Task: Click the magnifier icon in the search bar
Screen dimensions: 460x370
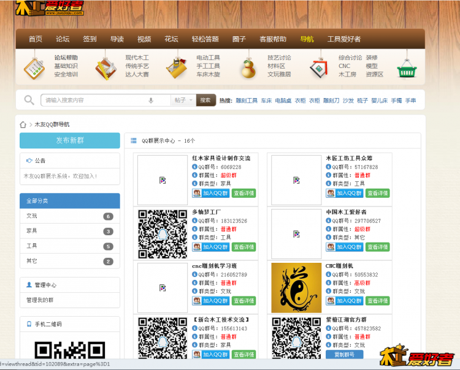Action: 29,100
